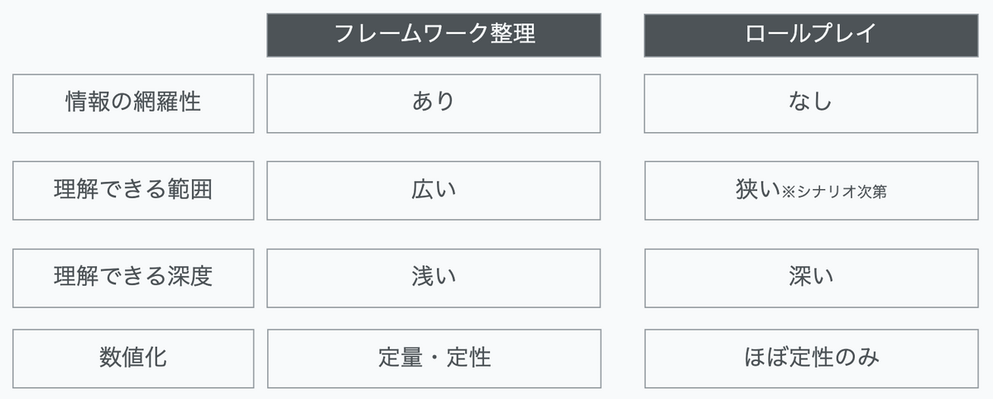Select the 数値化 row label
993x399 pixels.
click(x=133, y=359)
